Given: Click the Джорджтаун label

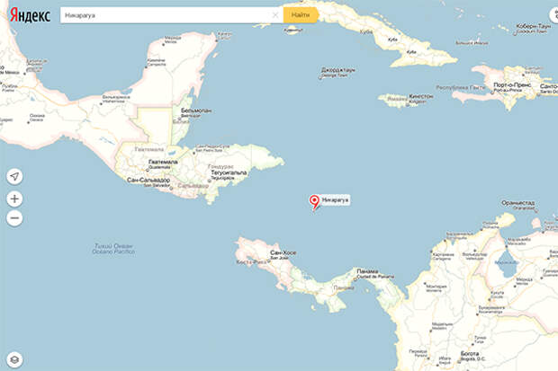Looking at the screenshot, I should pos(338,70).
